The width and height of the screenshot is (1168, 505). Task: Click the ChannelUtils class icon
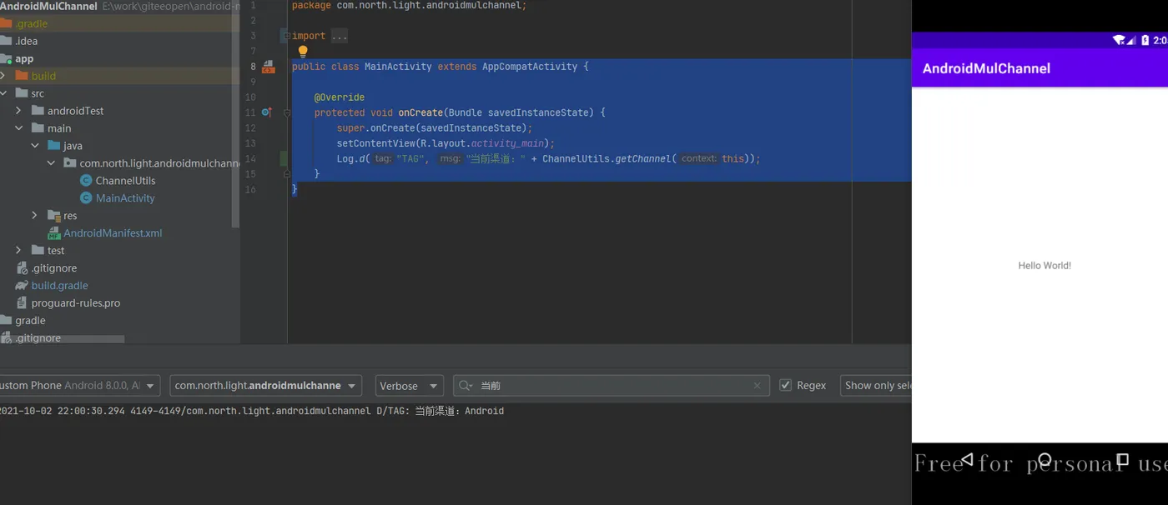coord(86,181)
